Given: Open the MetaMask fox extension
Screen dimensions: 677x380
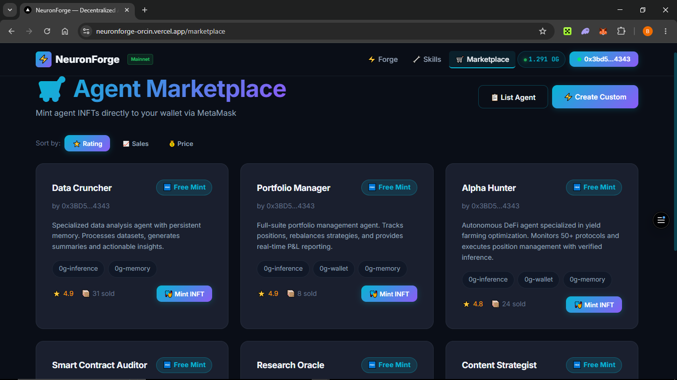Looking at the screenshot, I should [x=603, y=31].
